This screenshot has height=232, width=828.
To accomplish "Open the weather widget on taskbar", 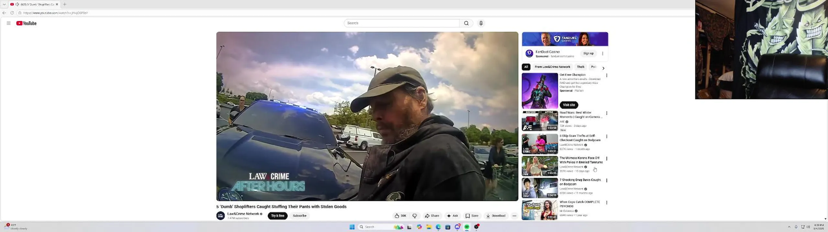I will (x=16, y=227).
